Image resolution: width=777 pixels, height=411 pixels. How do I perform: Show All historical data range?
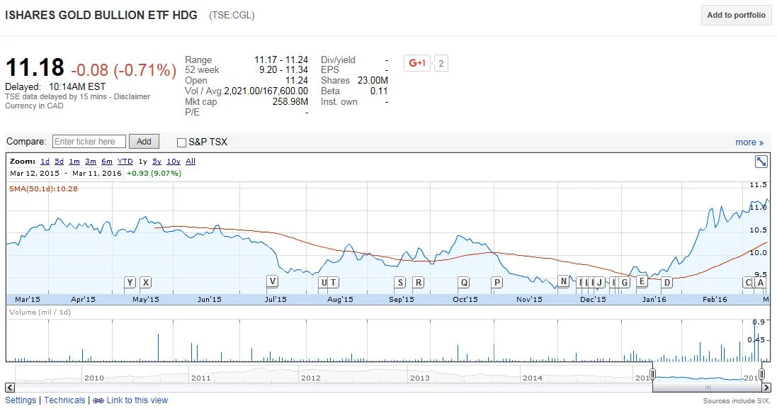pos(191,161)
